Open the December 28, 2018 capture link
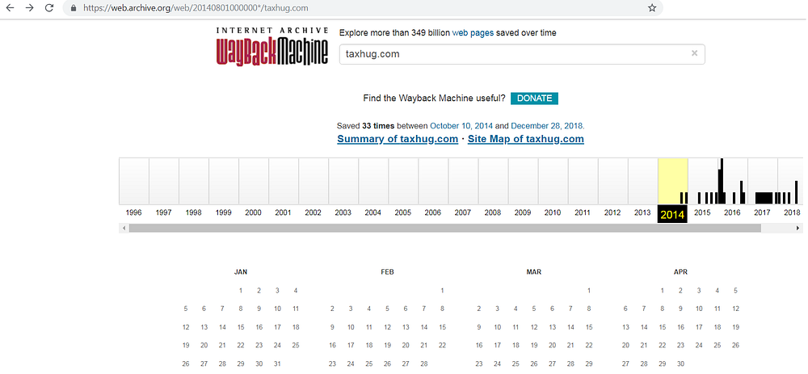 point(547,126)
